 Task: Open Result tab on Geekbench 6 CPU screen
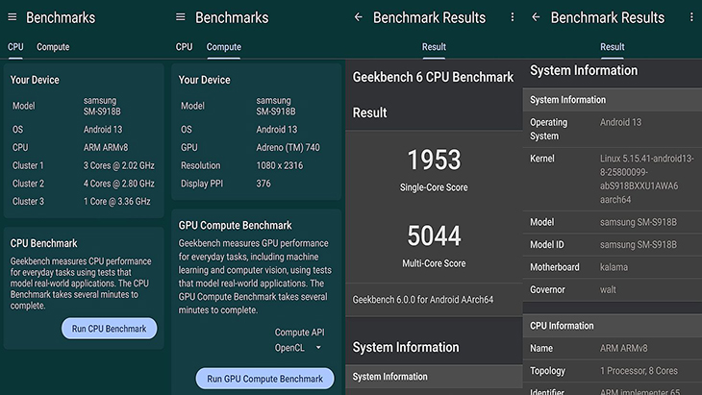pyautogui.click(x=434, y=47)
